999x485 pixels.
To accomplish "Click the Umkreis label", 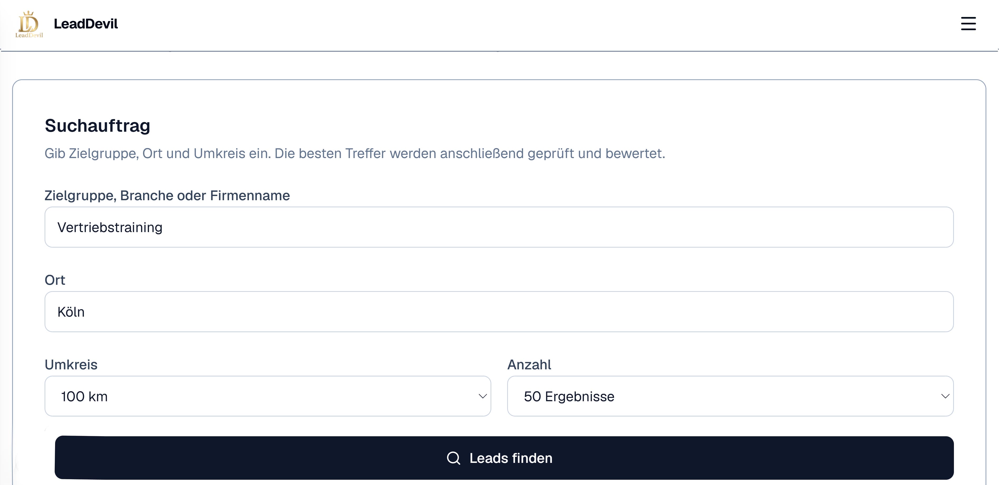I will point(71,365).
